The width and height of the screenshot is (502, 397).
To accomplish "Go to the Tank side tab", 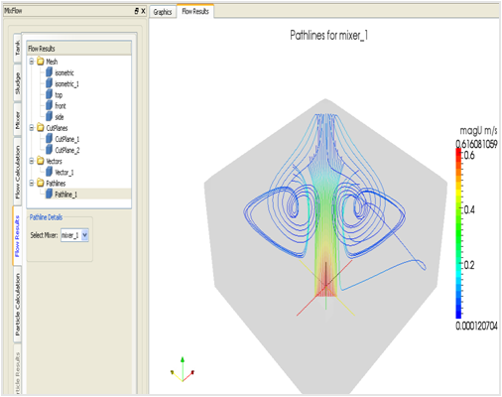I will click(18, 48).
